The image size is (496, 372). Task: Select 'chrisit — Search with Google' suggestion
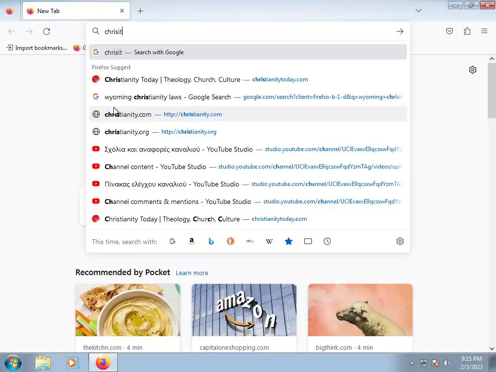point(248,52)
